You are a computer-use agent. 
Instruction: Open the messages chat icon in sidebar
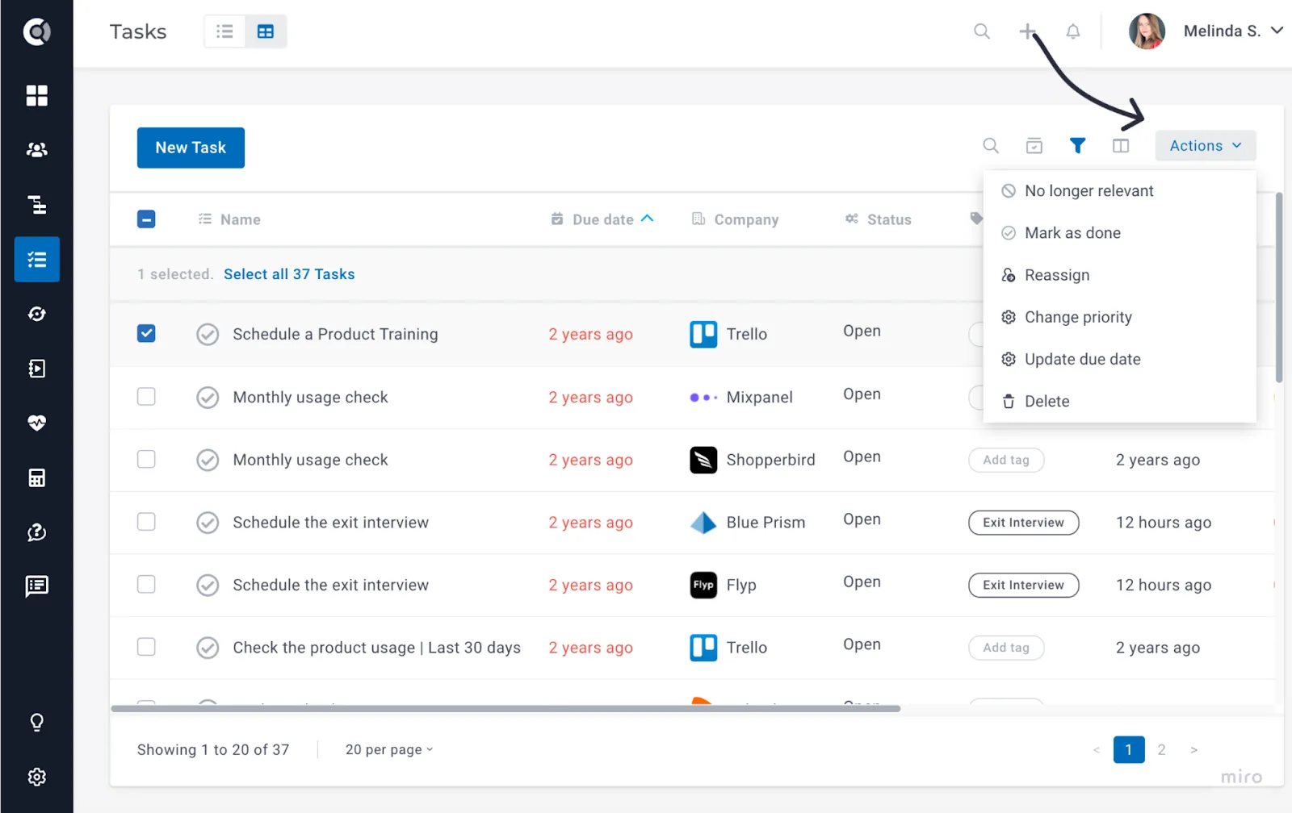coord(36,586)
